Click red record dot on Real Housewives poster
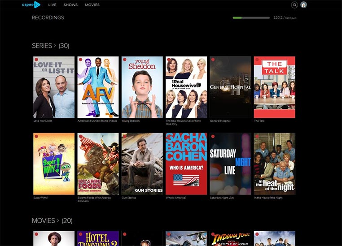342x246 pixels. (x=169, y=60)
